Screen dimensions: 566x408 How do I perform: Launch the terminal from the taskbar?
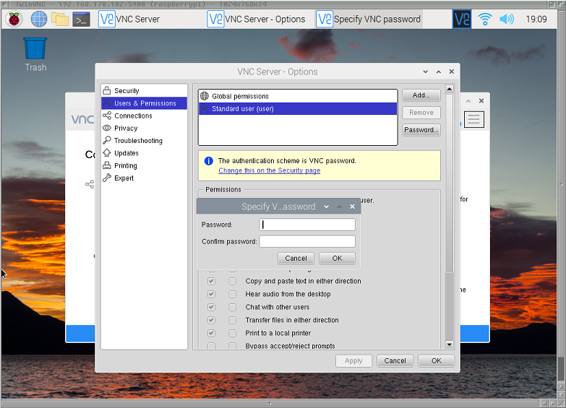81,19
